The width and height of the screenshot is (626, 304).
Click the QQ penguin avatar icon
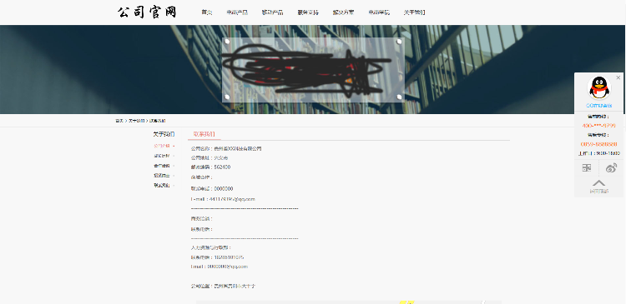tap(599, 87)
